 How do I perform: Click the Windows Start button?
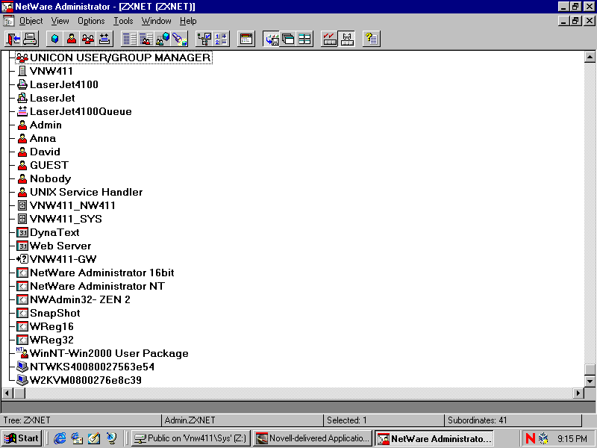tap(22, 438)
